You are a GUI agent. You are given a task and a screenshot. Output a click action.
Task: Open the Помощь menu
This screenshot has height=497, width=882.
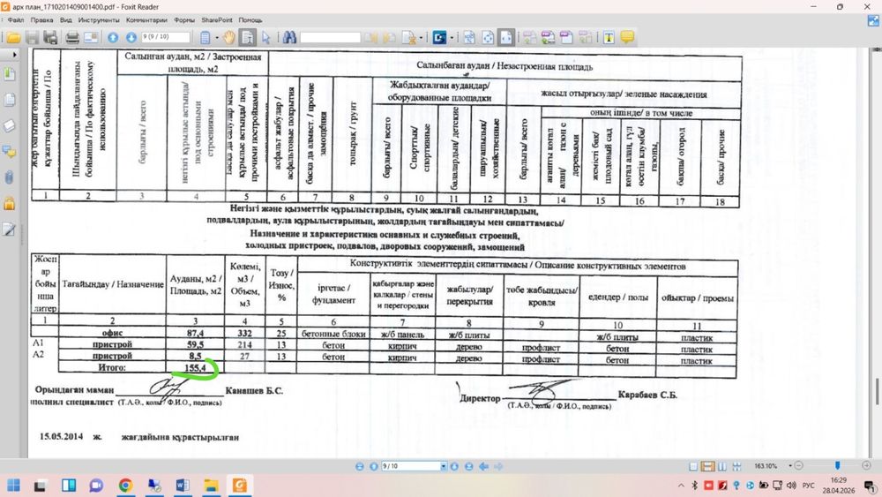(x=250, y=20)
